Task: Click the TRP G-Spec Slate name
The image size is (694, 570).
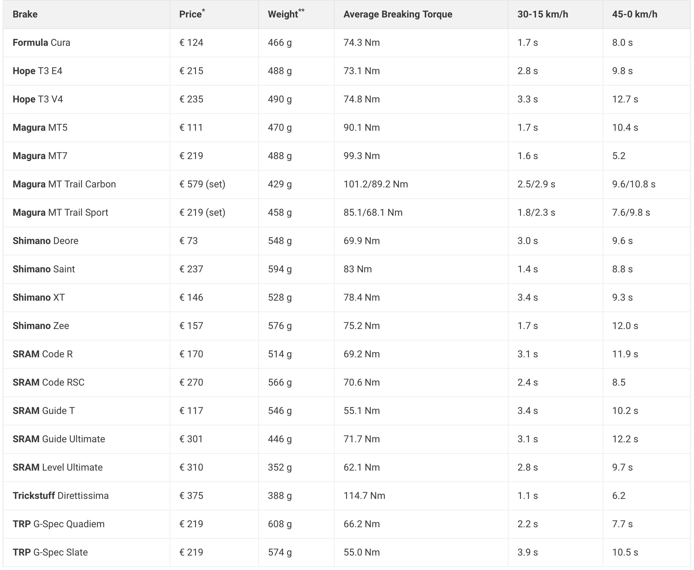Action: click(50, 552)
